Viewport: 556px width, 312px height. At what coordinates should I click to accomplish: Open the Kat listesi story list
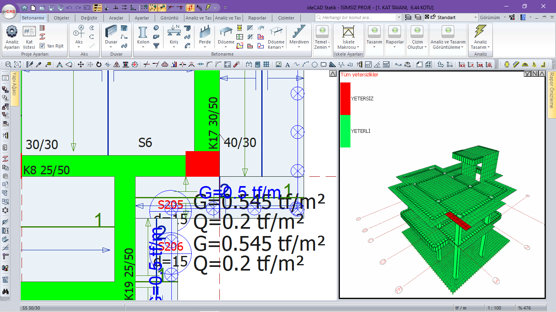[29, 37]
